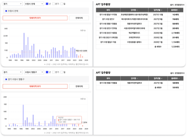Click the 162세대 household count
Viewport: 188px width, 137px height.
coord(175,15)
